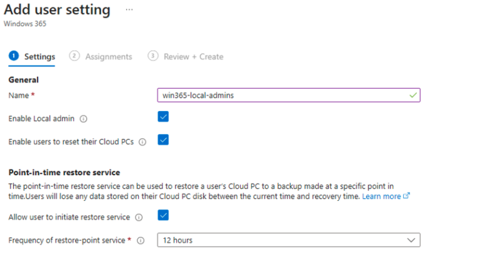Select the Settings tab
Viewport: 480px width, 275px height.
tap(32, 57)
